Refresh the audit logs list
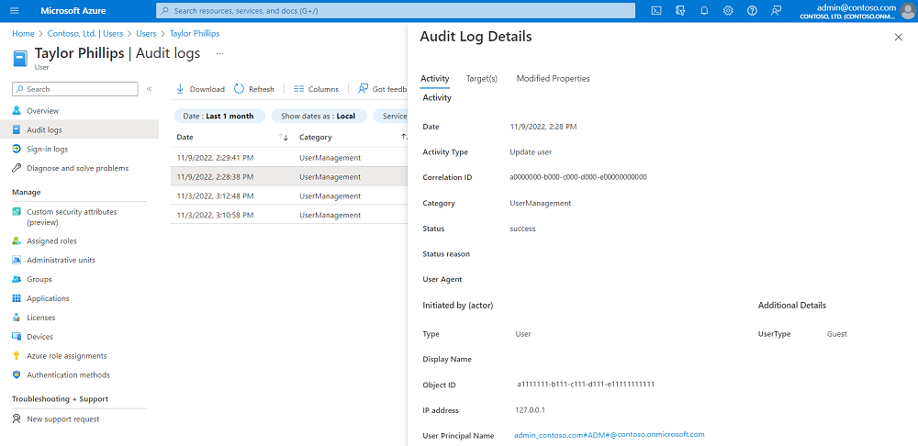 (254, 89)
